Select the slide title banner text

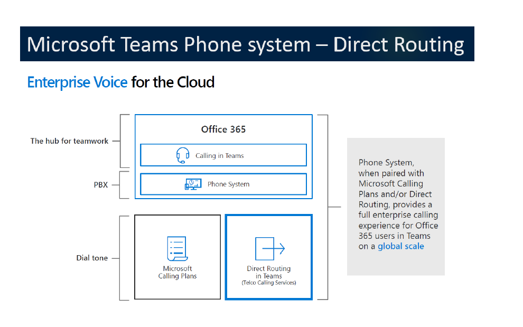pos(246,44)
